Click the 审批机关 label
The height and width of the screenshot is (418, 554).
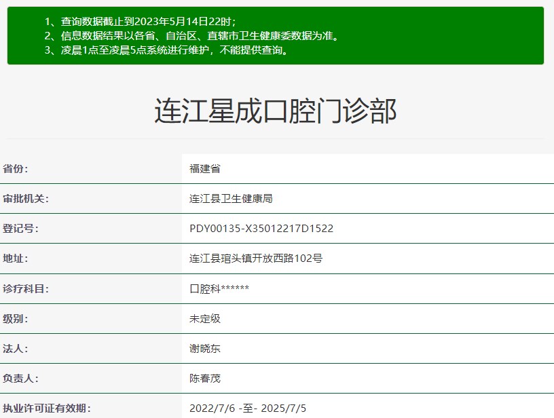25,199
